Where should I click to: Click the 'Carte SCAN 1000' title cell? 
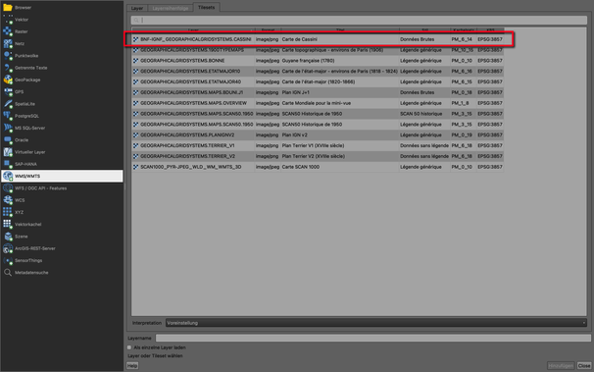tap(300, 167)
